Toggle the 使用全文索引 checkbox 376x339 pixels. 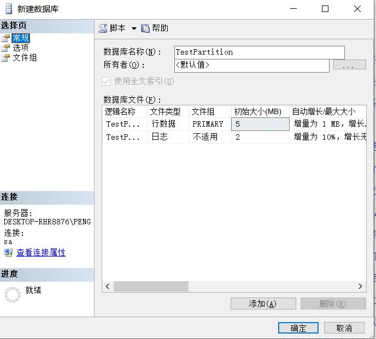coord(106,81)
